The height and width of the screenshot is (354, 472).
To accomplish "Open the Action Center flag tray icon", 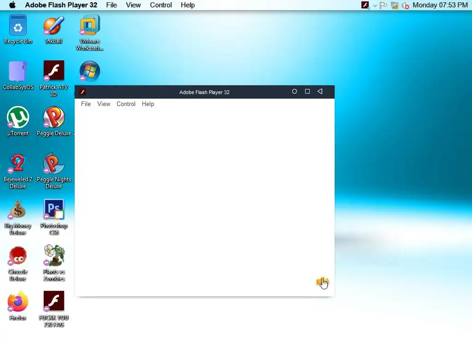I will [383, 5].
